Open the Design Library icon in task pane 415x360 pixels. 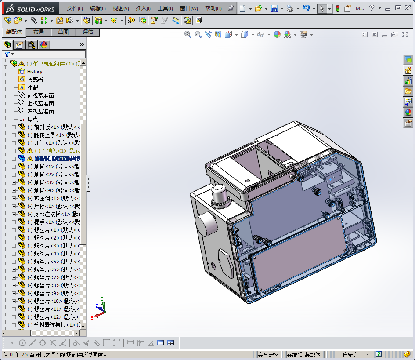click(x=408, y=81)
